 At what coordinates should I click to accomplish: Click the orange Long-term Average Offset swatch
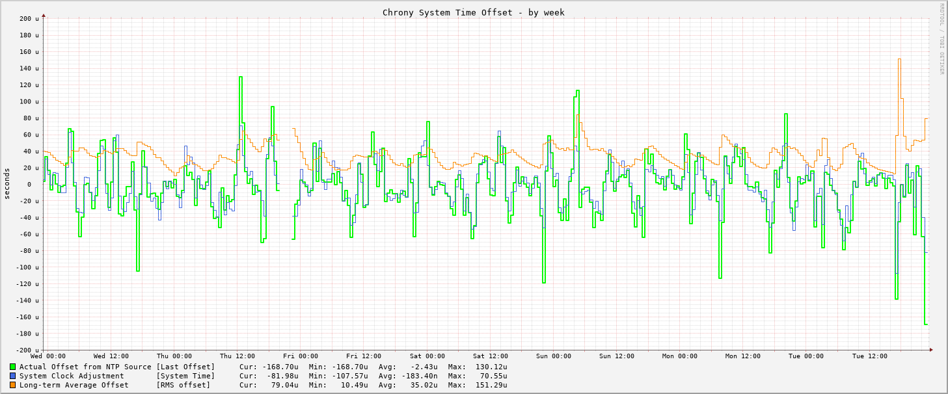point(12,385)
